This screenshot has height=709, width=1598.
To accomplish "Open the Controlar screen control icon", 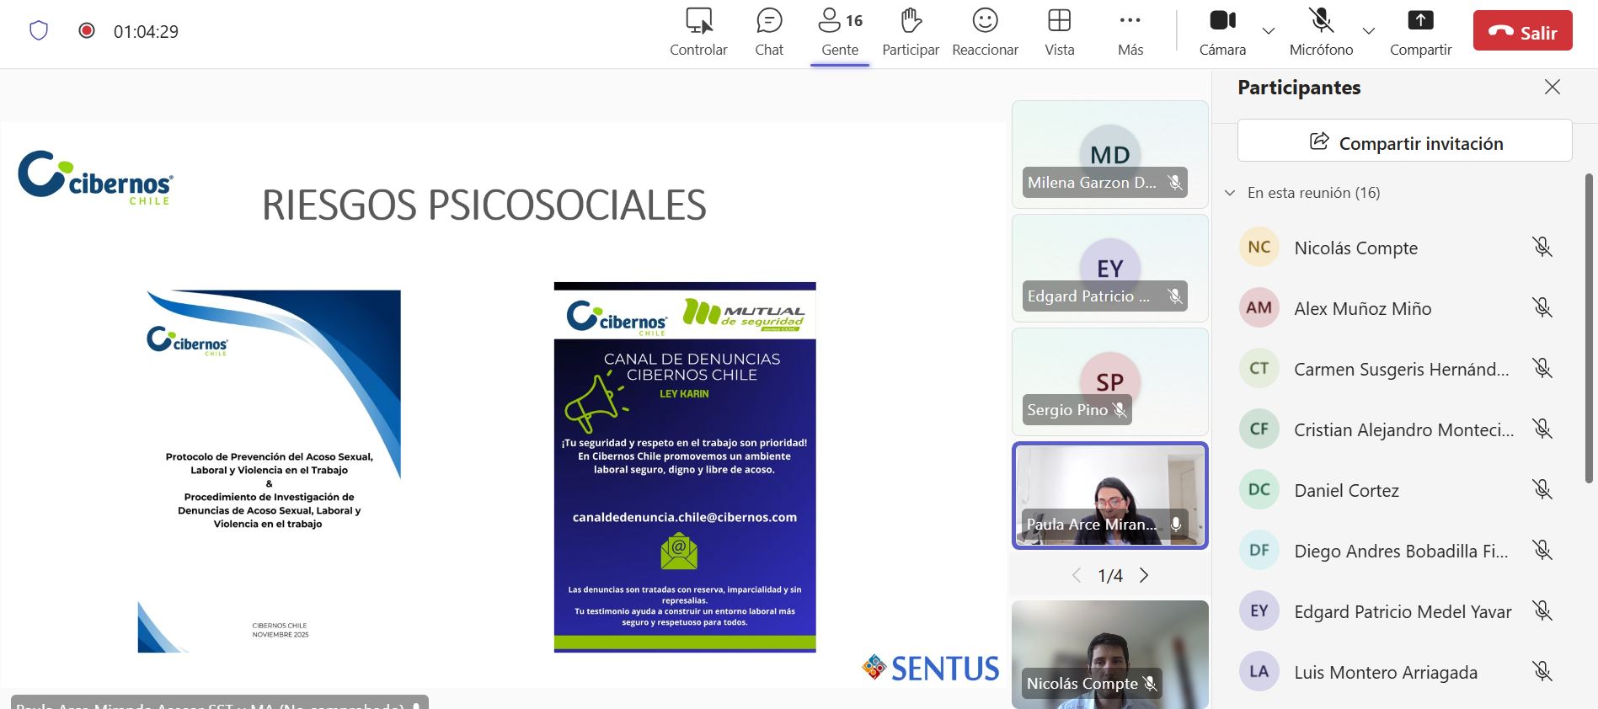I will [697, 21].
